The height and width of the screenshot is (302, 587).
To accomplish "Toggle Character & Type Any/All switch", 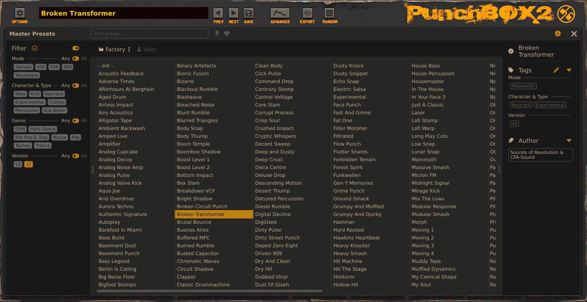I will click(75, 86).
